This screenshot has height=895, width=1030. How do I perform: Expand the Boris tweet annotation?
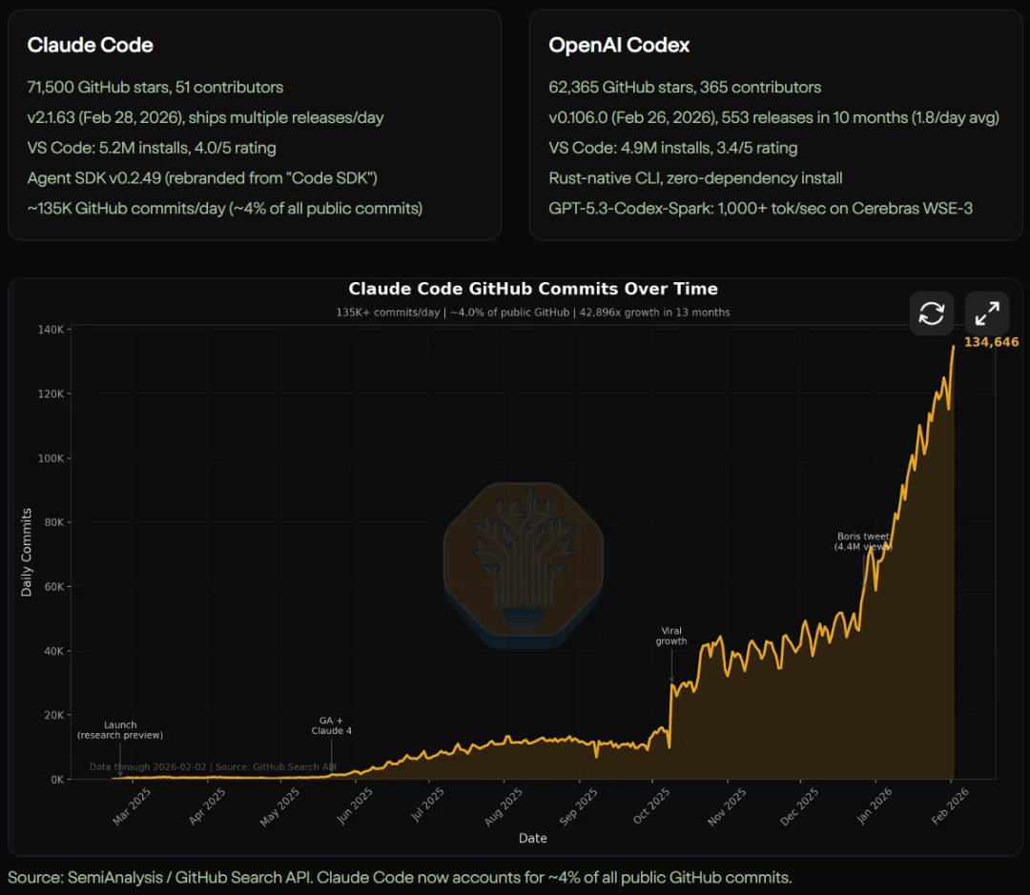pyautogui.click(x=862, y=540)
